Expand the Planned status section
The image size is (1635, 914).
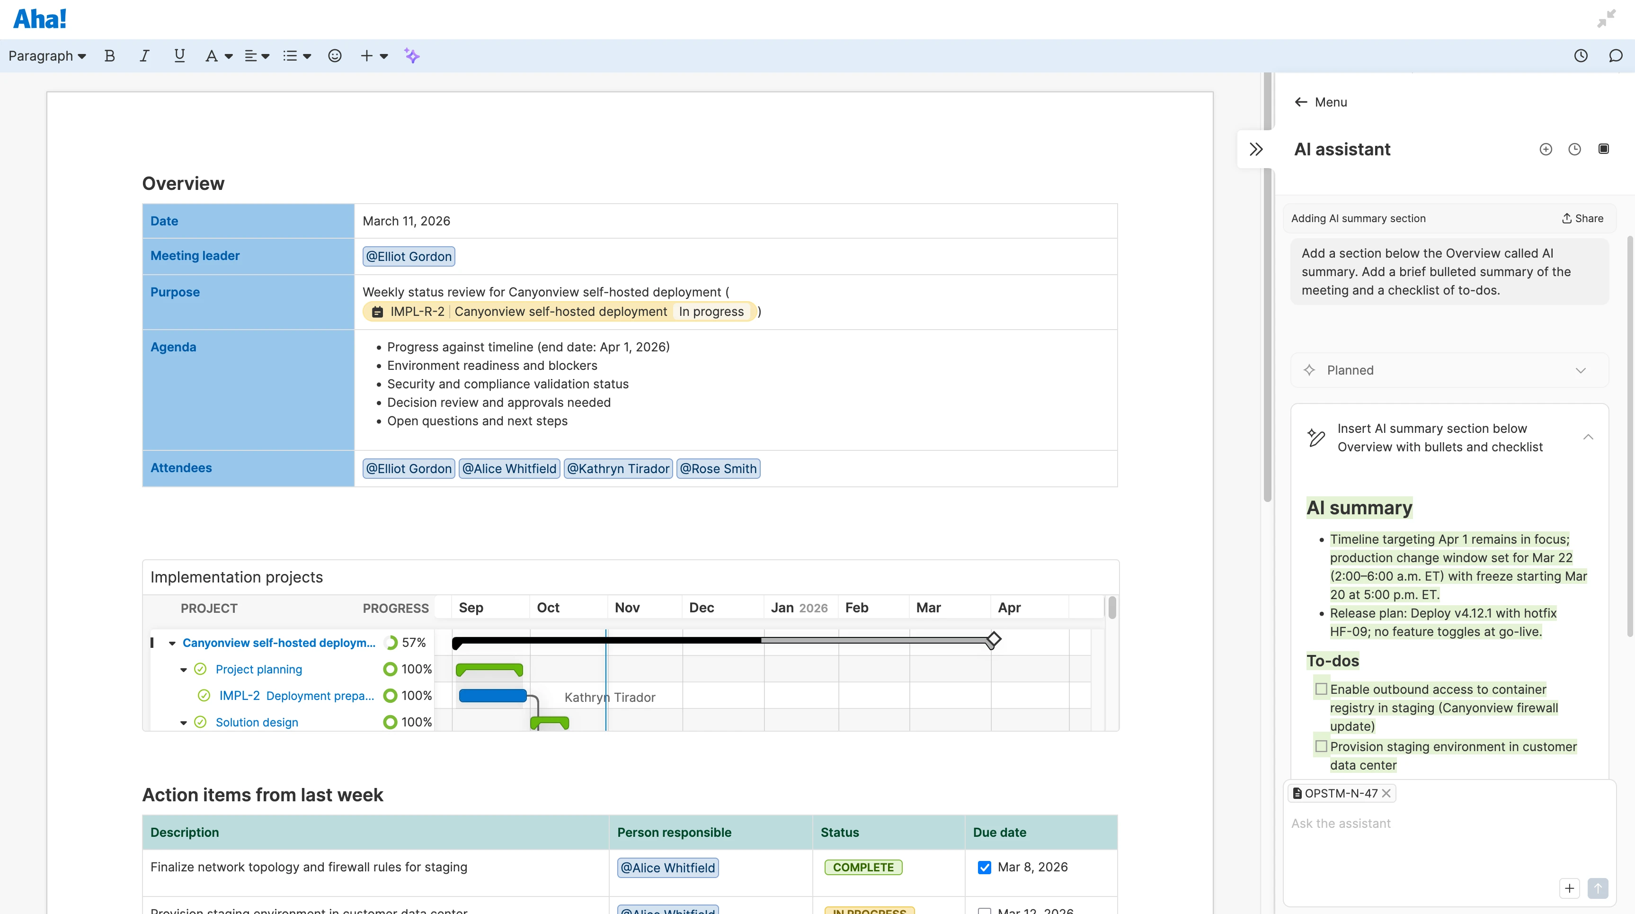coord(1581,370)
